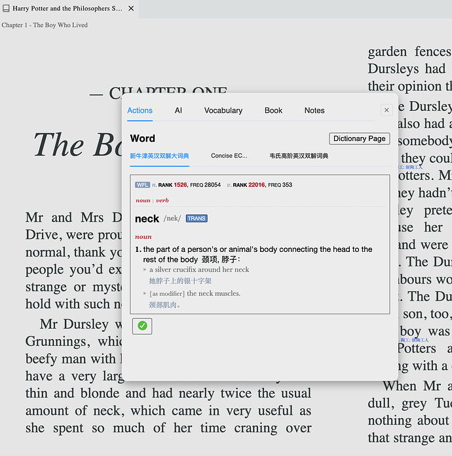Click the word 'blonde' in the book text
Viewport: 452px width, 456px height.
pyautogui.click(x=100, y=394)
